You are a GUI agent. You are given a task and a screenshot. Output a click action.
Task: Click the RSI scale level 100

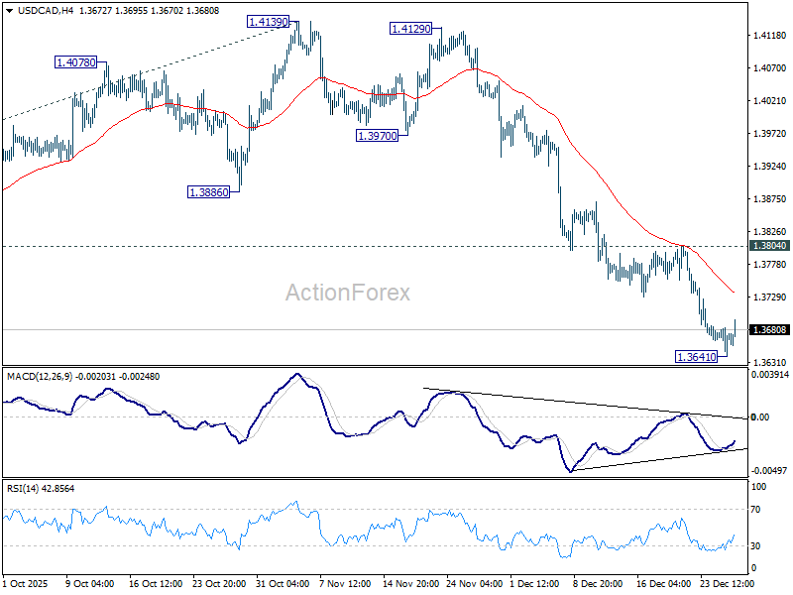coord(759,487)
